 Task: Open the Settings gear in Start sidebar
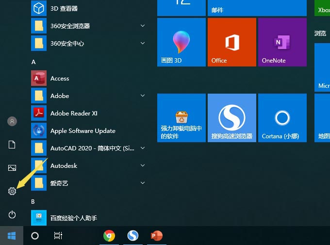[x=12, y=191]
